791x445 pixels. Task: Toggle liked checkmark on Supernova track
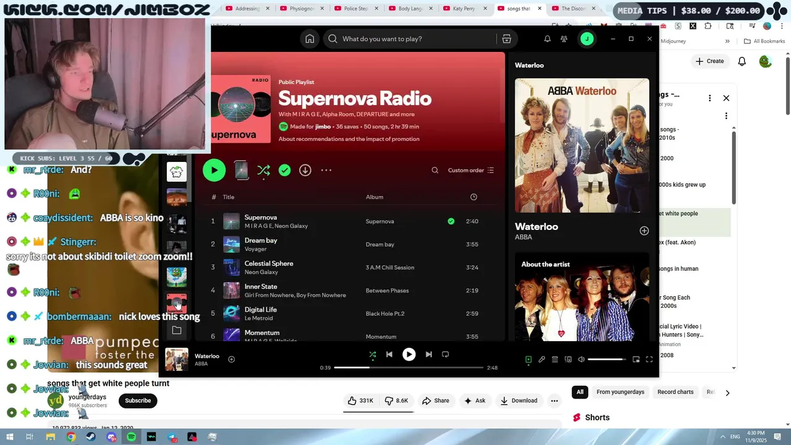click(x=451, y=221)
